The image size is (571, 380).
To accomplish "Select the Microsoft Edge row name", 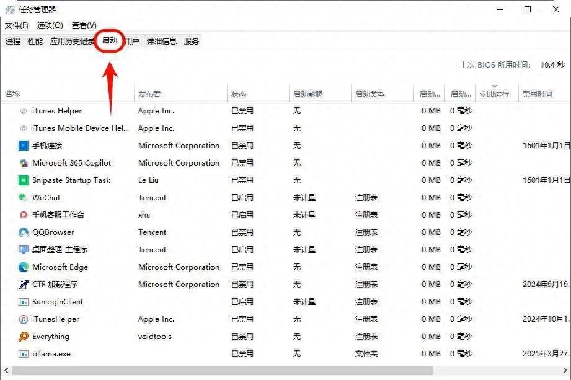I will pos(60,267).
